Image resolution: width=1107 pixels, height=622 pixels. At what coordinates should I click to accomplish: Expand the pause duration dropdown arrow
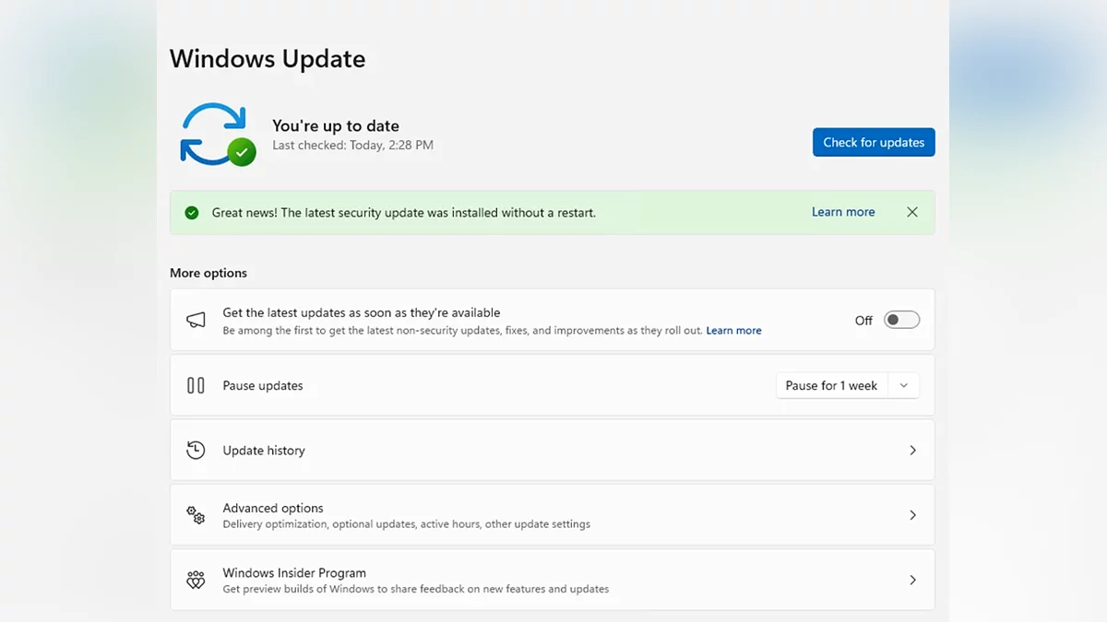pyautogui.click(x=904, y=386)
